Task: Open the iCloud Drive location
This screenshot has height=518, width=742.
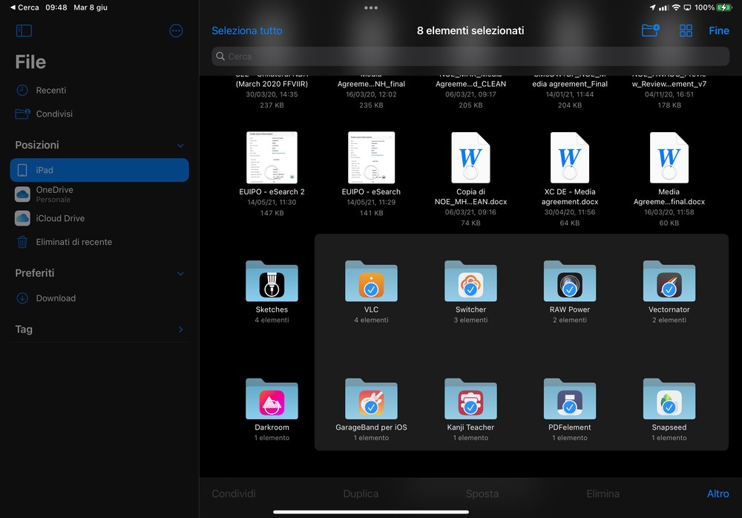Action: [60, 218]
